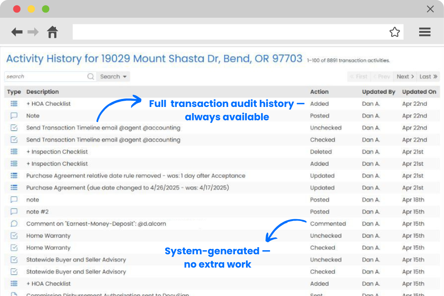Click the Type column header
444x296 pixels.
point(14,92)
